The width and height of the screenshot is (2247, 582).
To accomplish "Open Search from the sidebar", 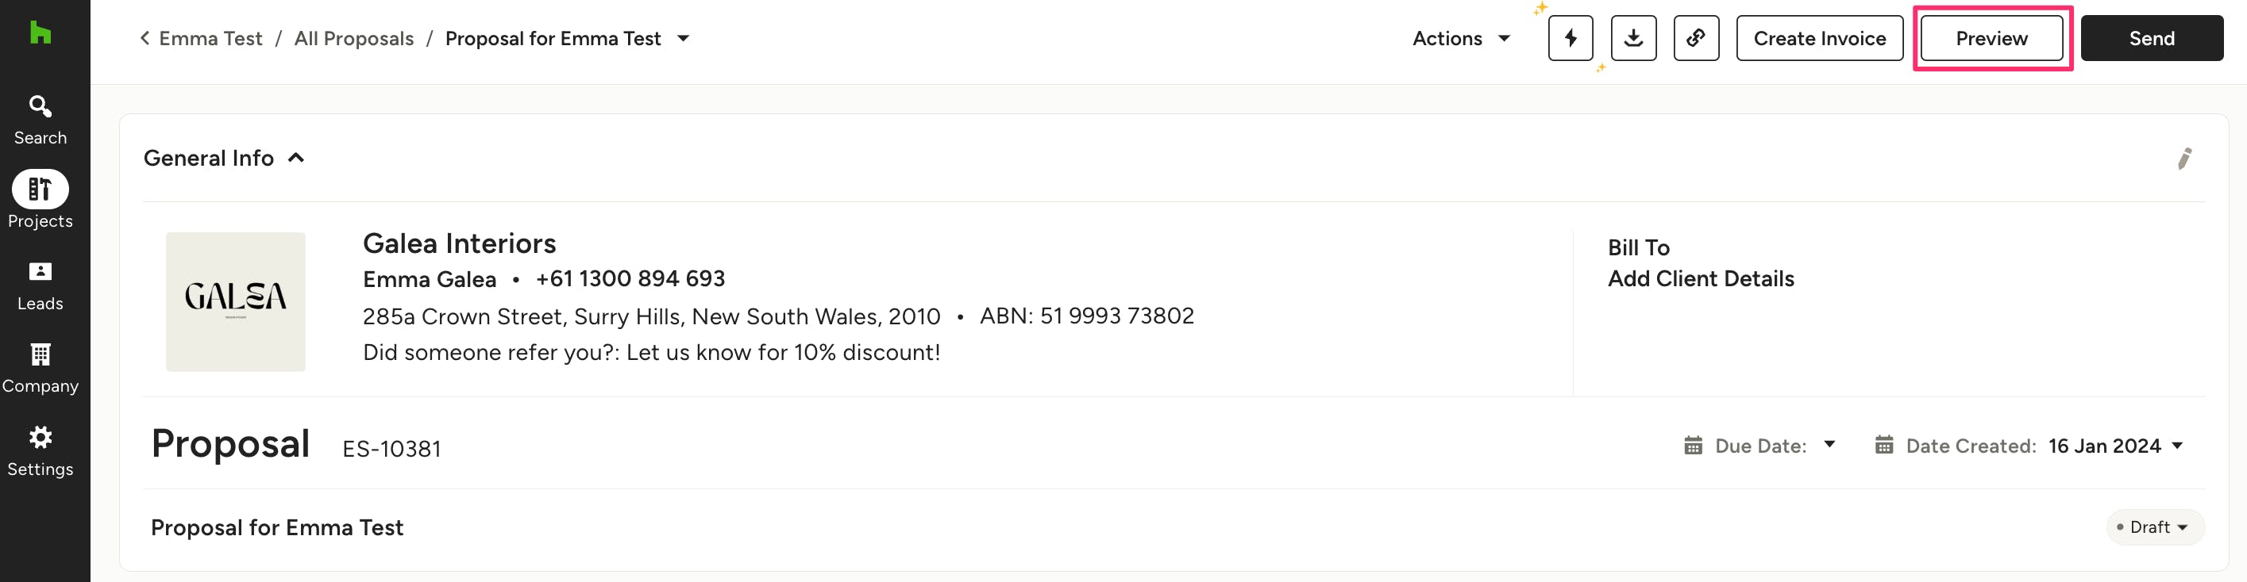I will click(40, 120).
